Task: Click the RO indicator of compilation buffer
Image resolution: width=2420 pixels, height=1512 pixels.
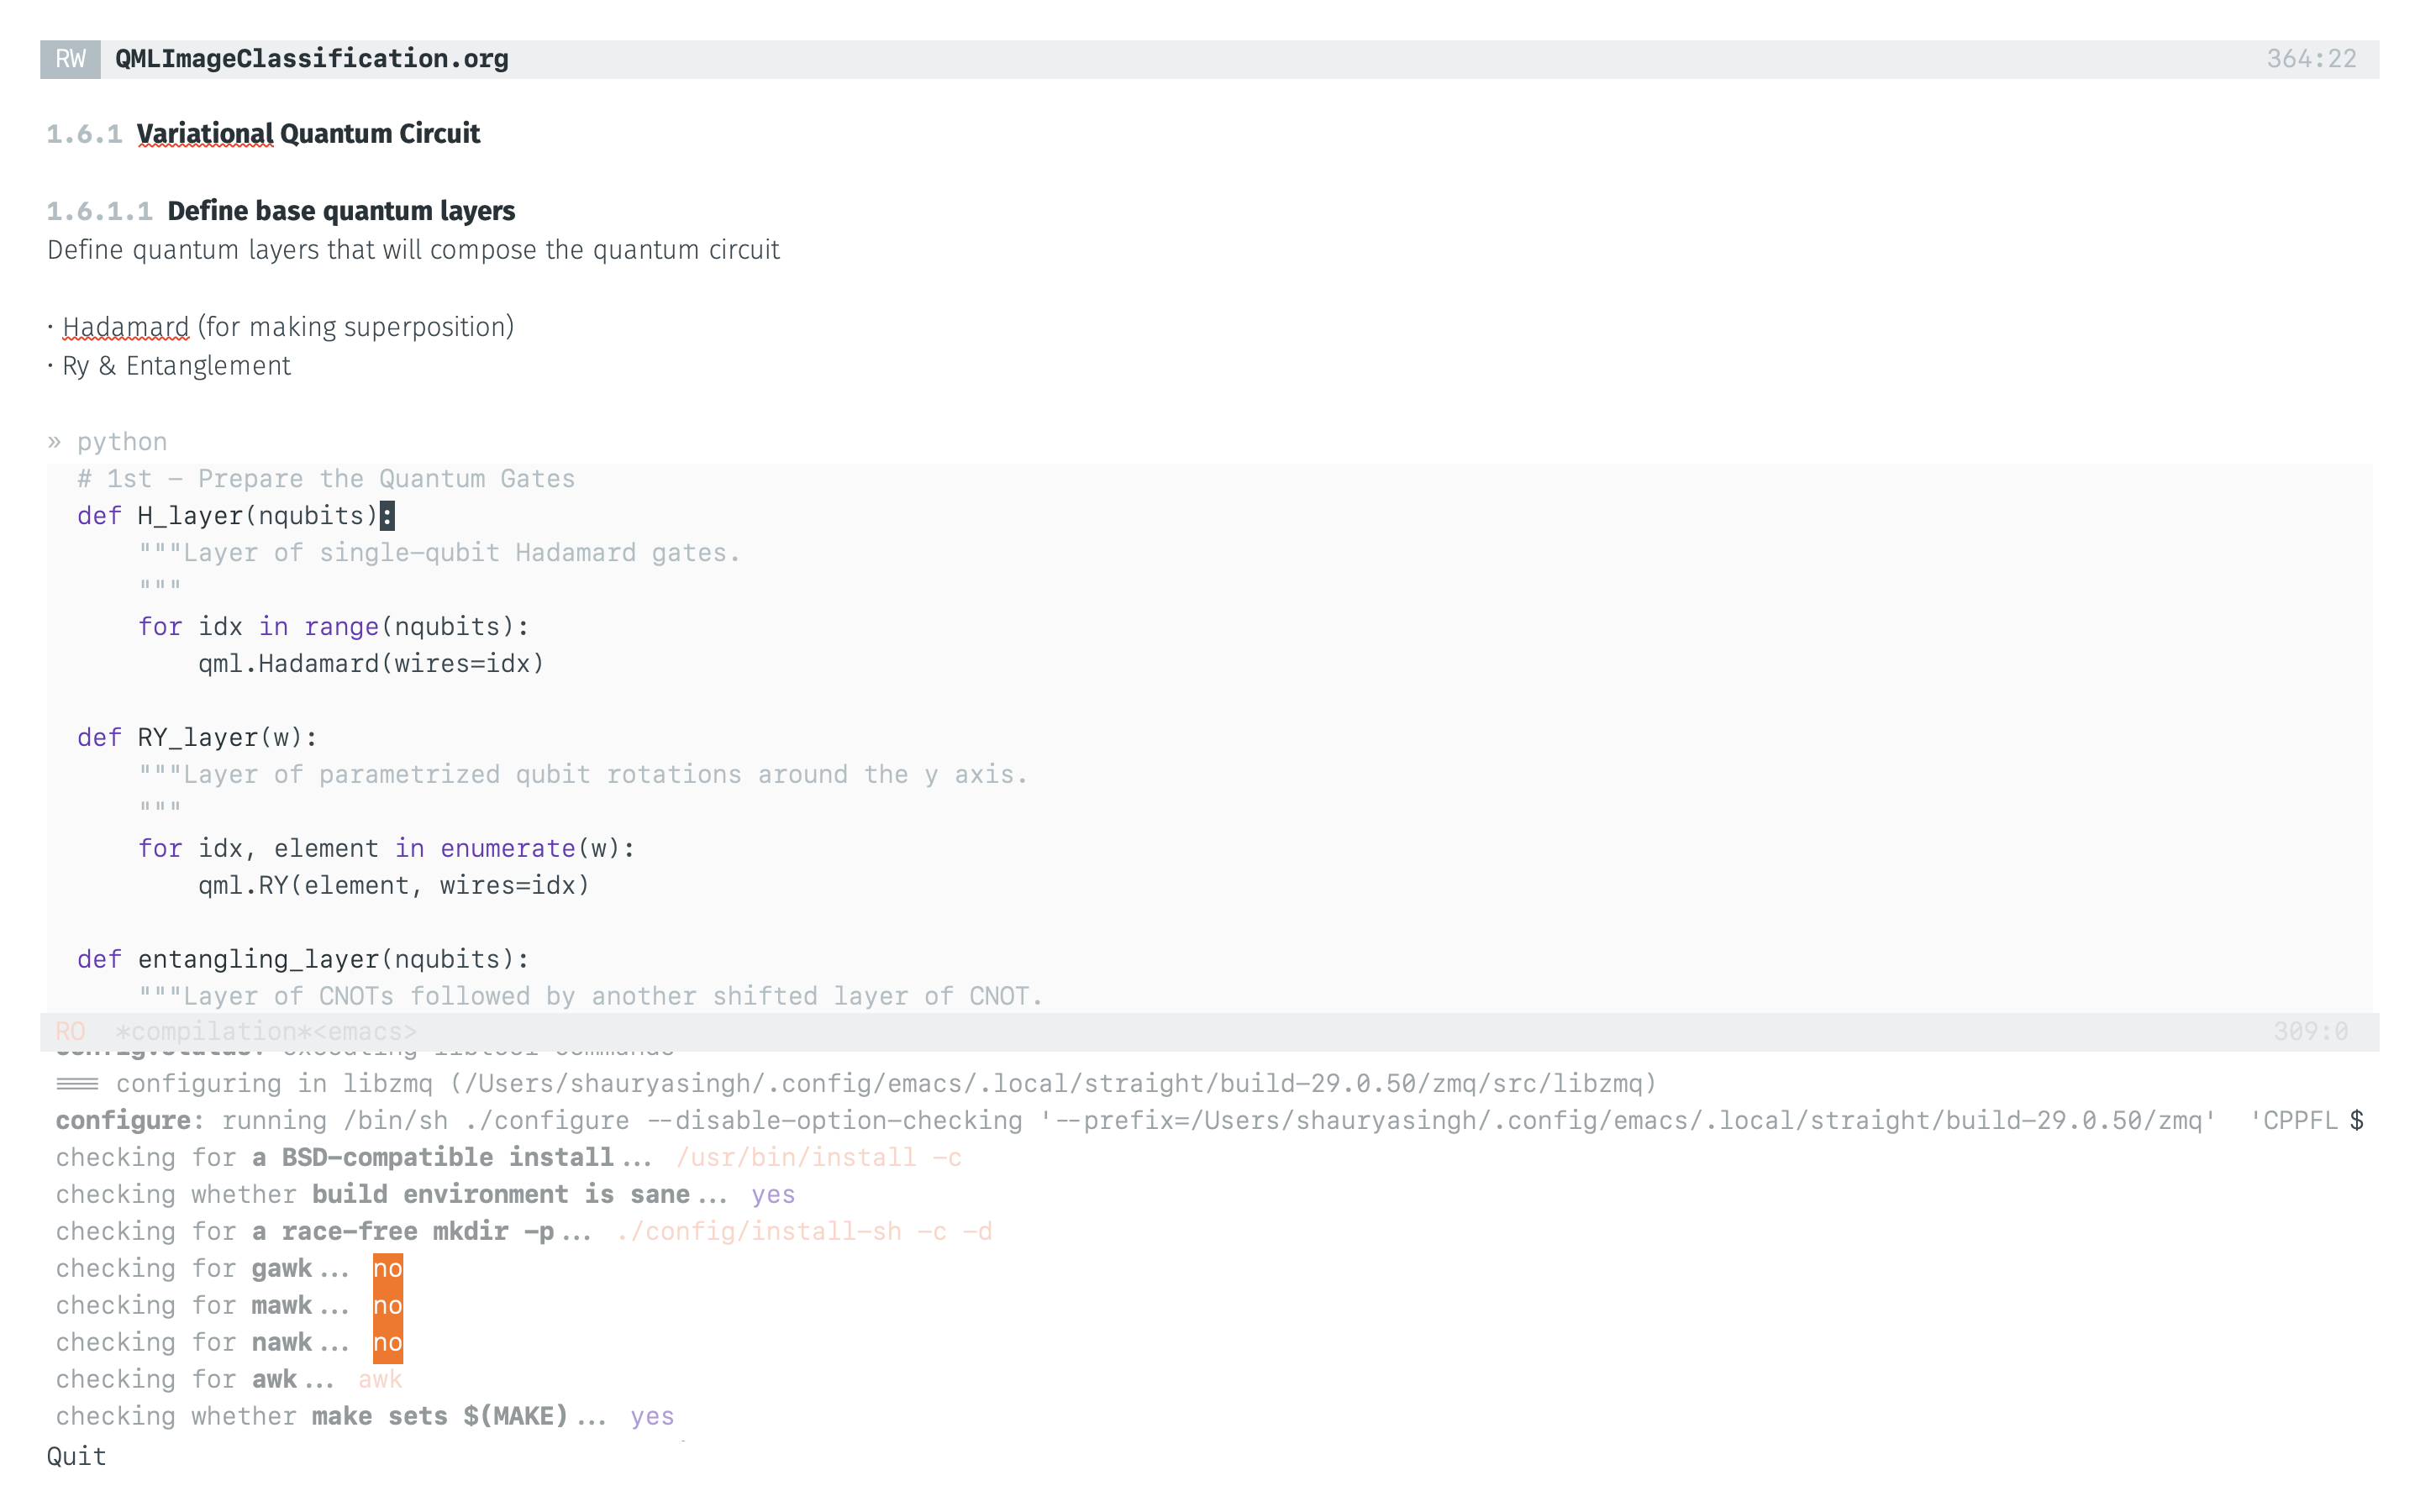Action: [x=70, y=1031]
